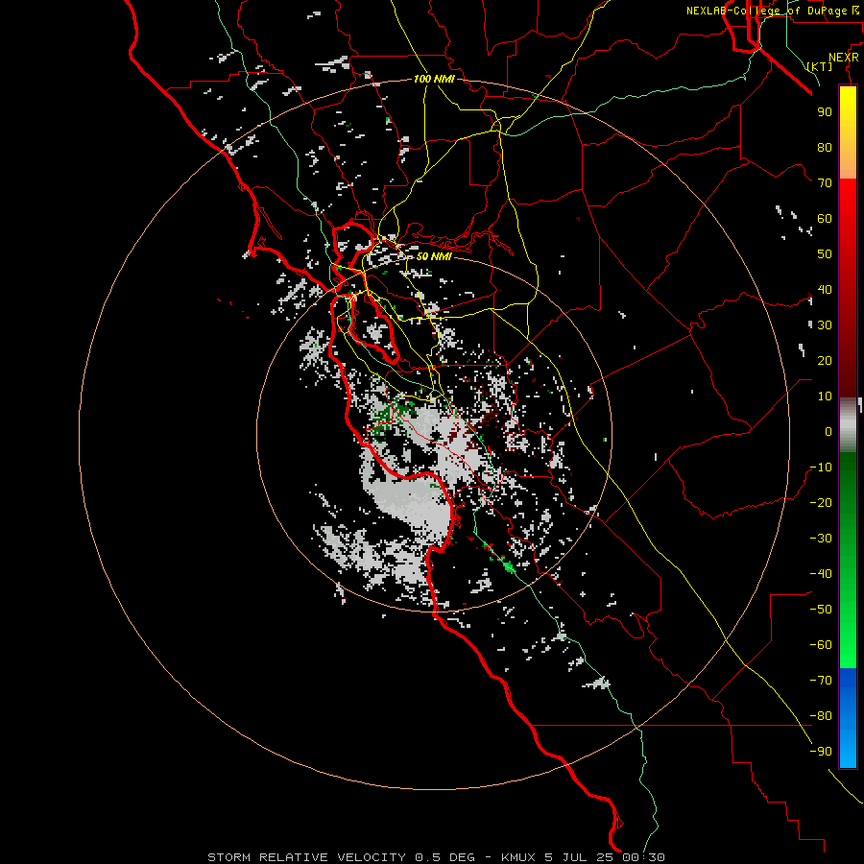Click the "NEXR" label near the legend
The width and height of the screenshot is (864, 864).
click(x=844, y=58)
